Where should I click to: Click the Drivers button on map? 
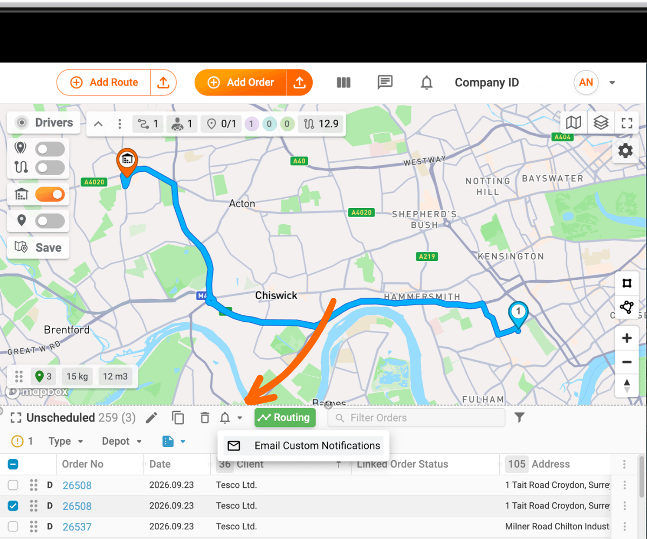44,123
